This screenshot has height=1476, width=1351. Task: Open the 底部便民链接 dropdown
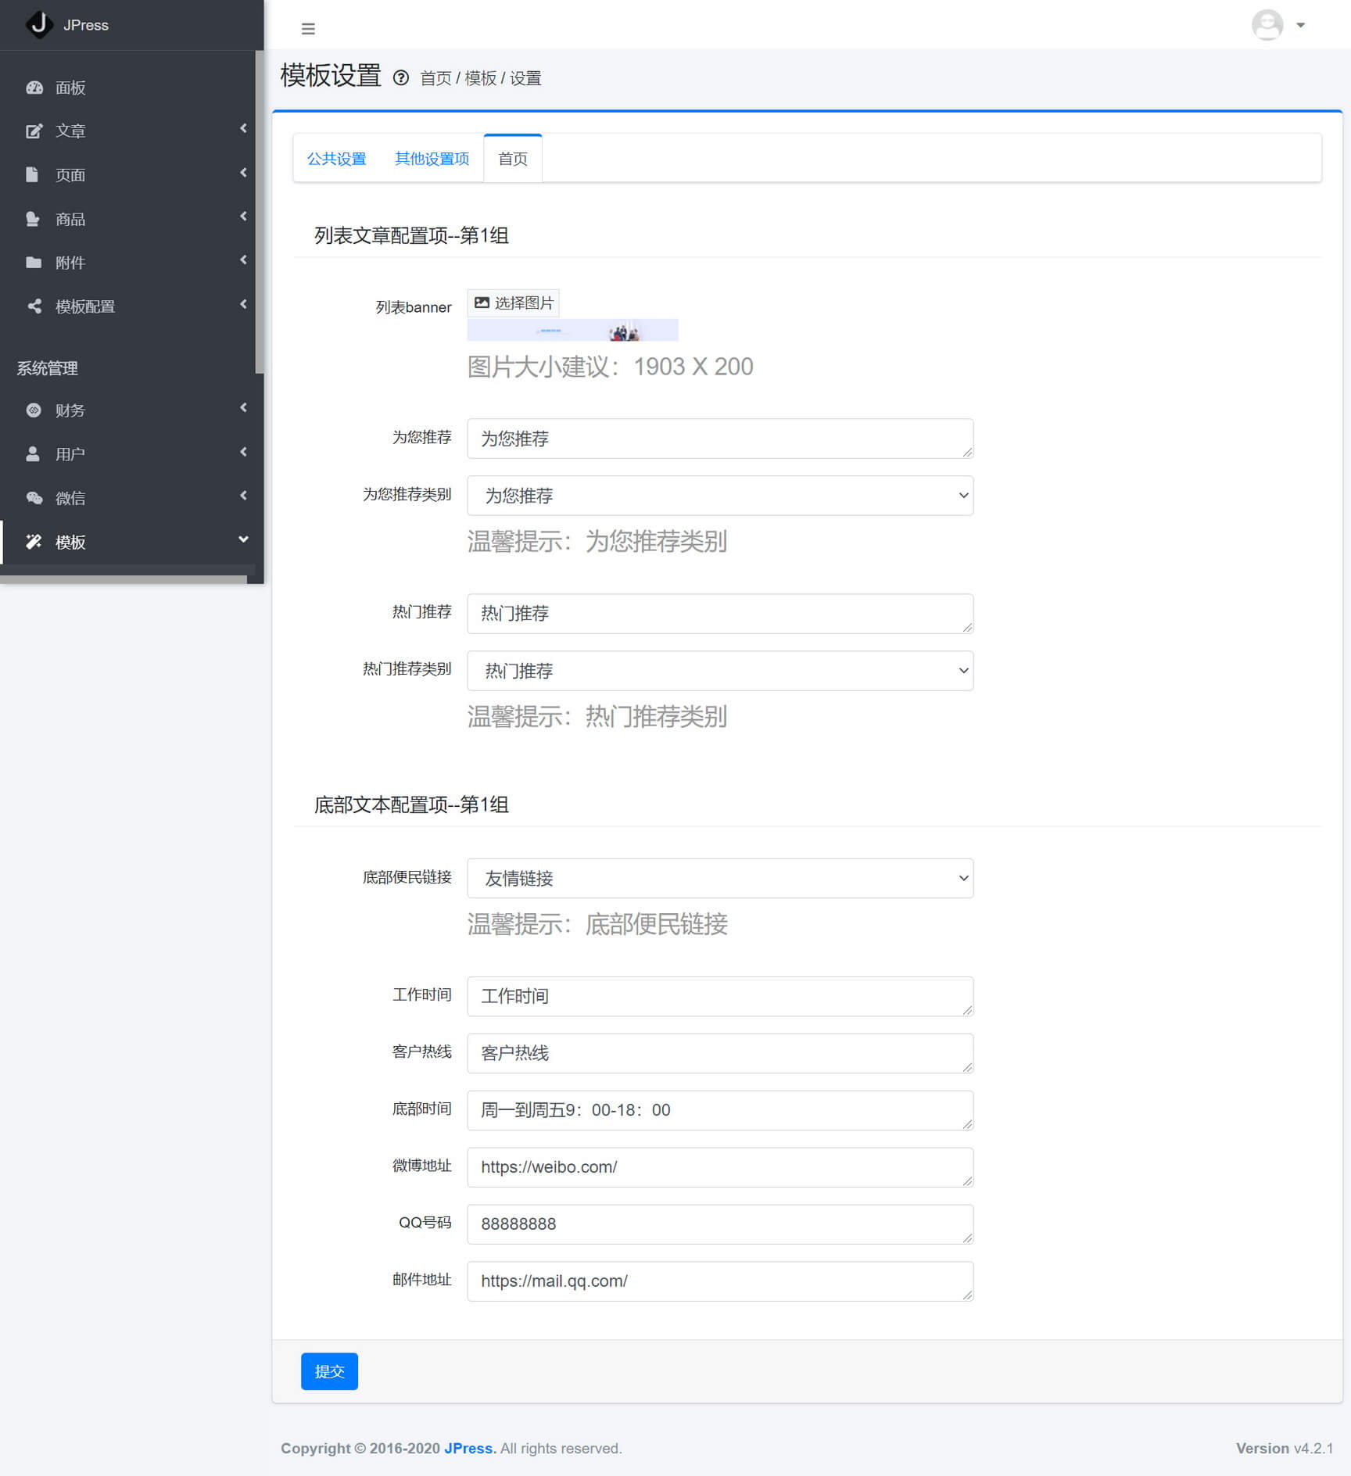[720, 879]
